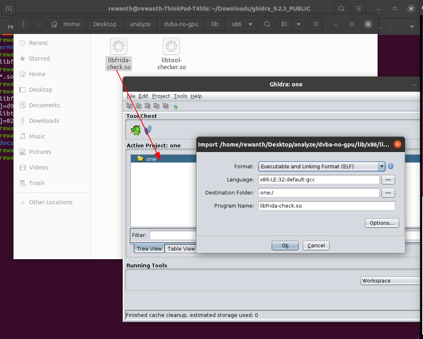Image resolution: width=423 pixels, height=339 pixels.
Task: Click Add File to Version Control toolbar icon
Action: [130, 106]
